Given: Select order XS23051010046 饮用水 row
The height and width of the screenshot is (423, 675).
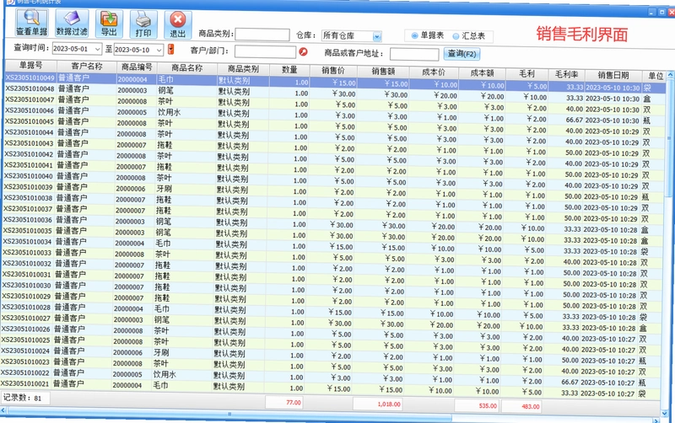Looking at the screenshot, I should pos(334,115).
